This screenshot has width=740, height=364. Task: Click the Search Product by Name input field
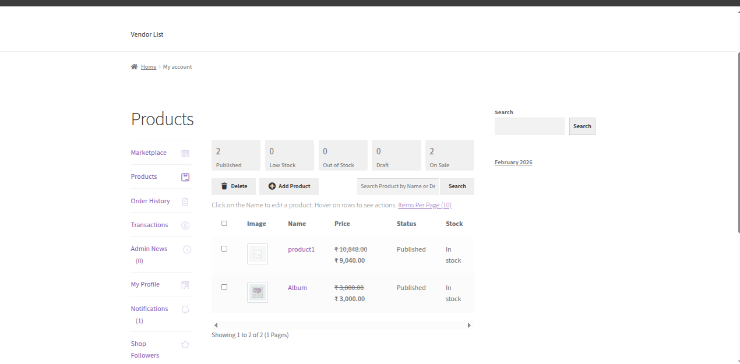(x=397, y=186)
